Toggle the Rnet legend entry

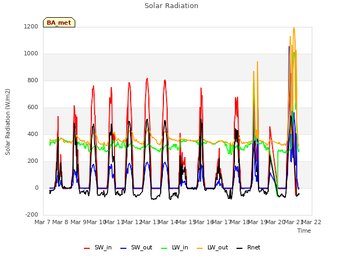click(x=248, y=247)
